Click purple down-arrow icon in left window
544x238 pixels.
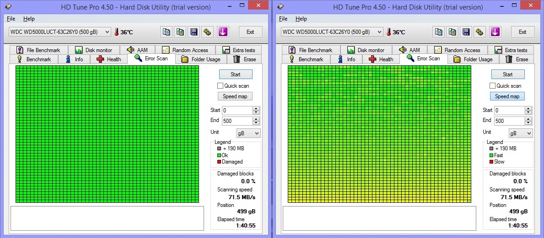(223, 32)
